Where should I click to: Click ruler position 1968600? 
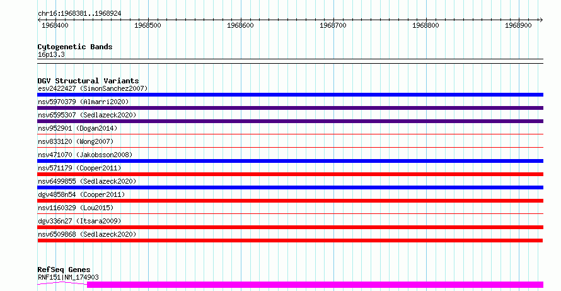[240, 25]
